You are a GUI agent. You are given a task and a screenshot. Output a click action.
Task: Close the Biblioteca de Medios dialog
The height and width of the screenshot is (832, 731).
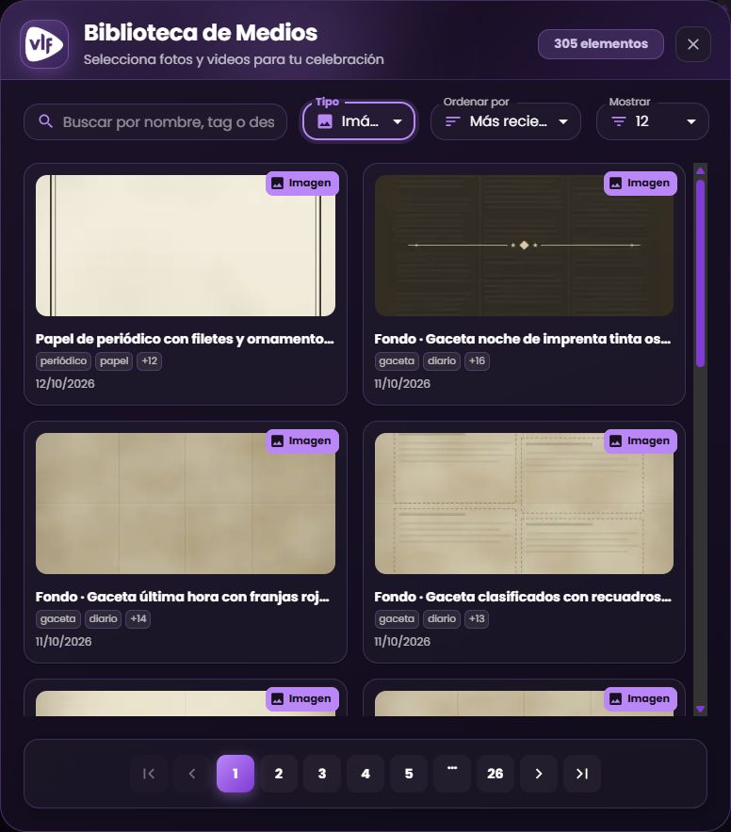(x=692, y=44)
